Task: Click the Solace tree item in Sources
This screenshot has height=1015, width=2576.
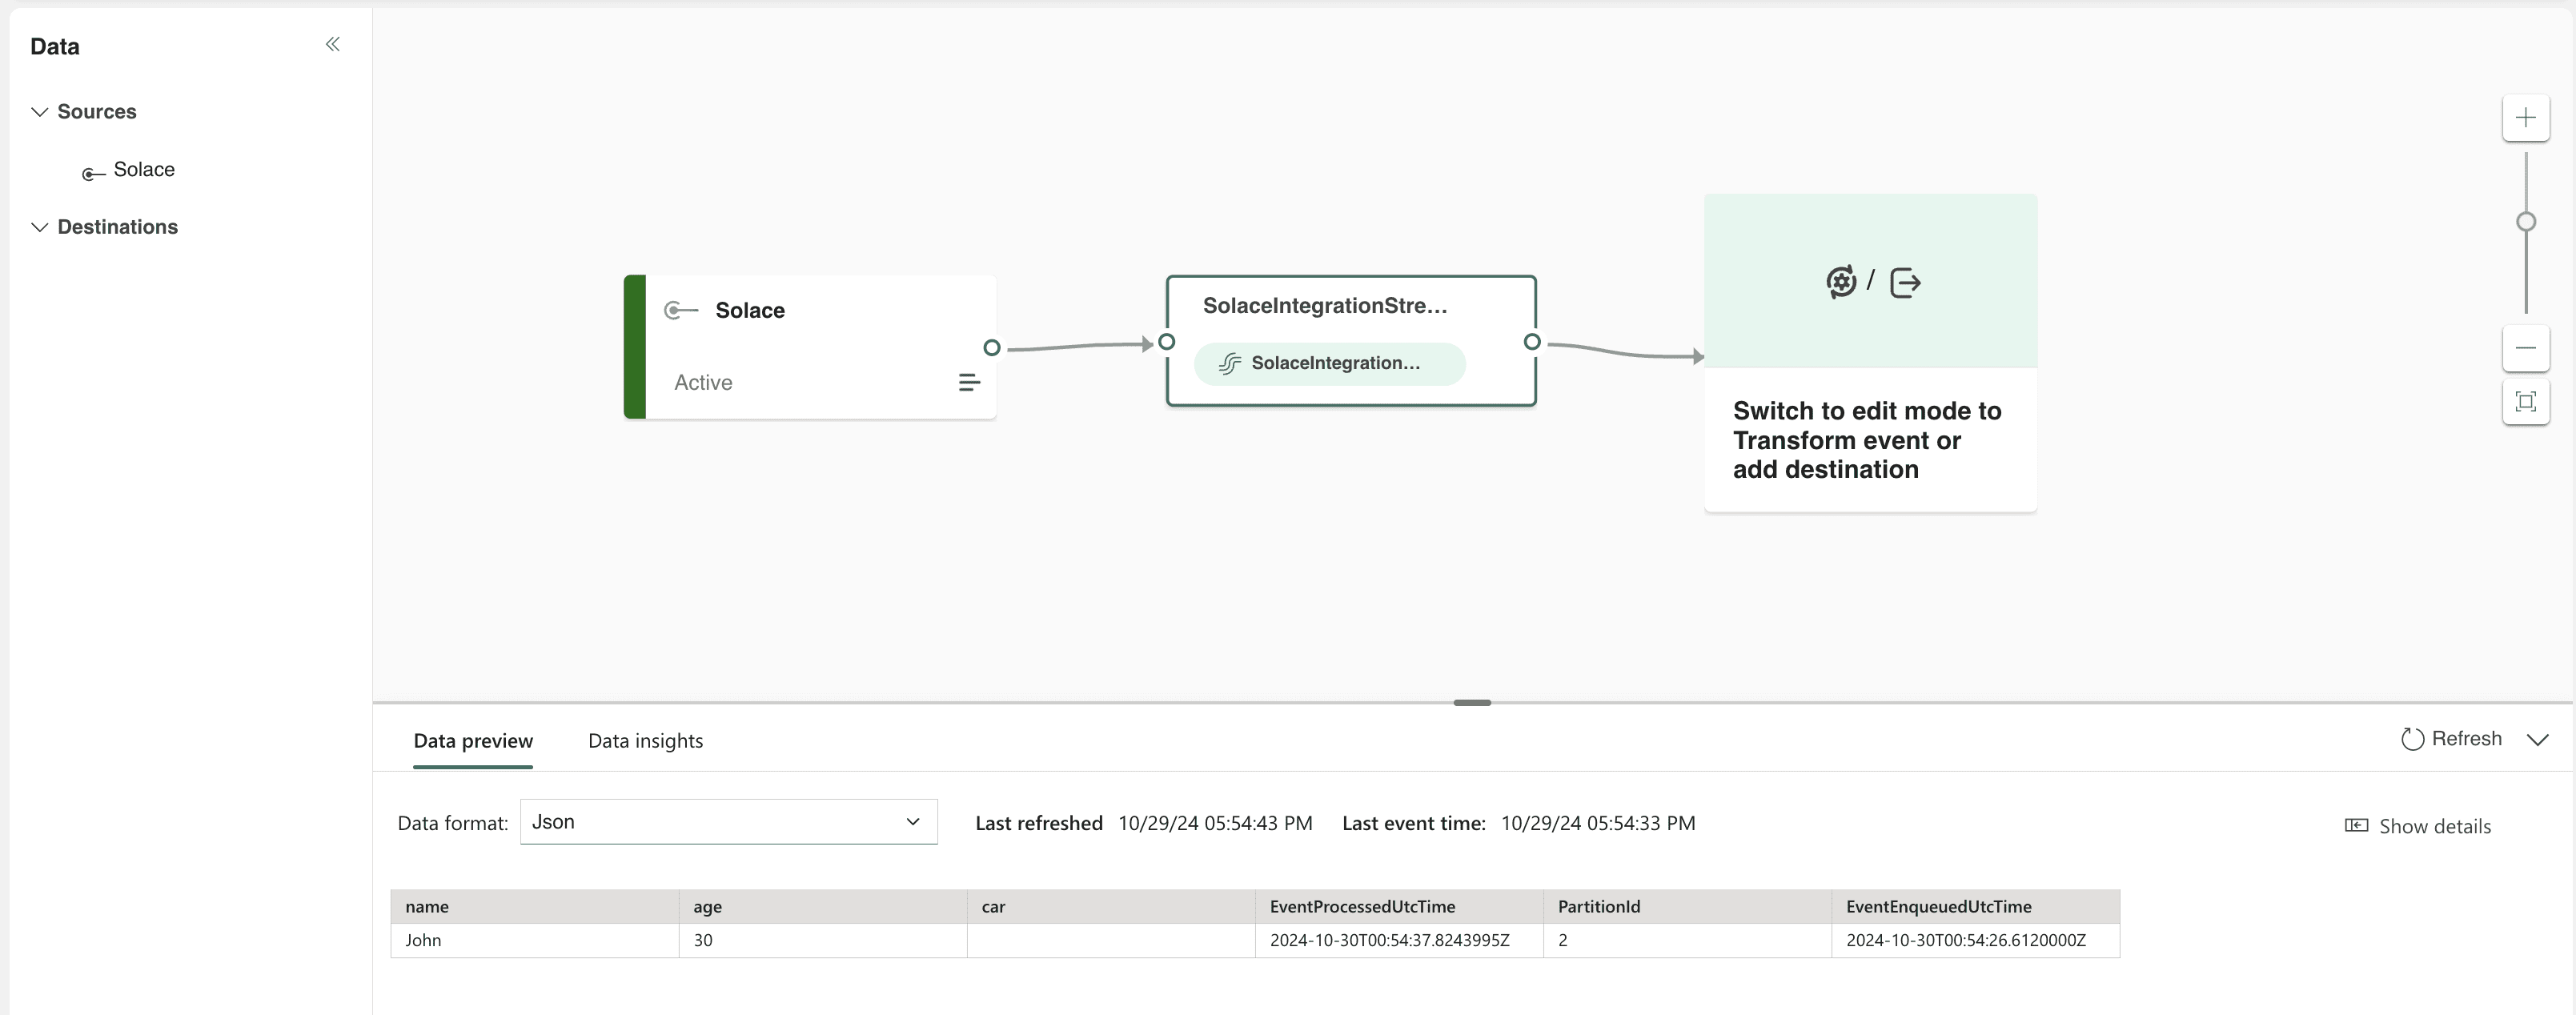Action: pos(143,167)
